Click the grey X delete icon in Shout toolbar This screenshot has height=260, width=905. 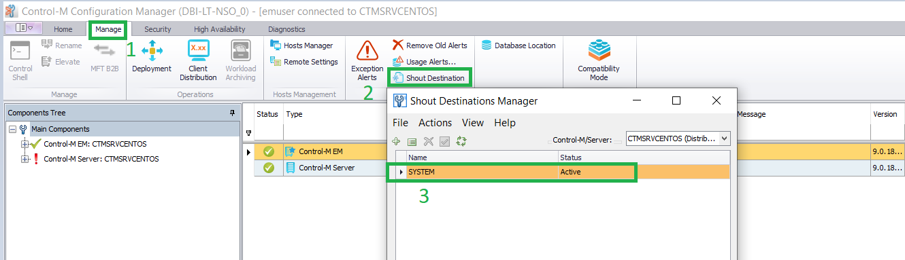pos(428,141)
